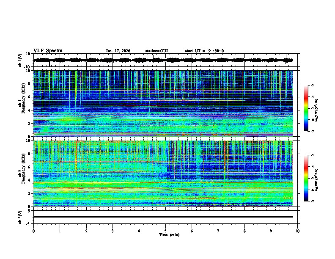Click the "3" tick on the Time axis

(x=113, y=231)
